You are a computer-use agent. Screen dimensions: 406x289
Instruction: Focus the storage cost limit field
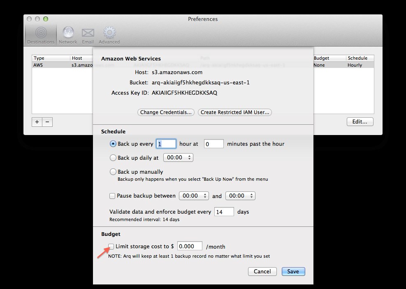[190, 246]
